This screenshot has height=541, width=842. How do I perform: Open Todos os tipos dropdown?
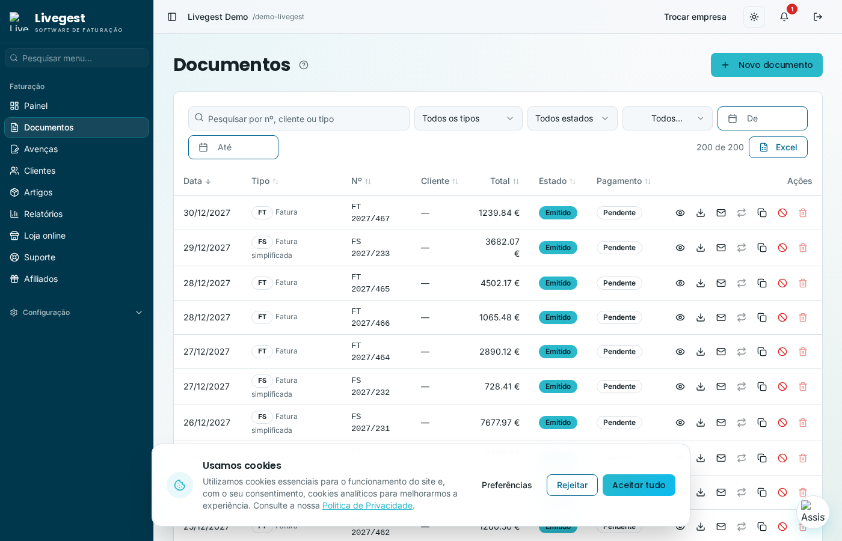point(469,118)
